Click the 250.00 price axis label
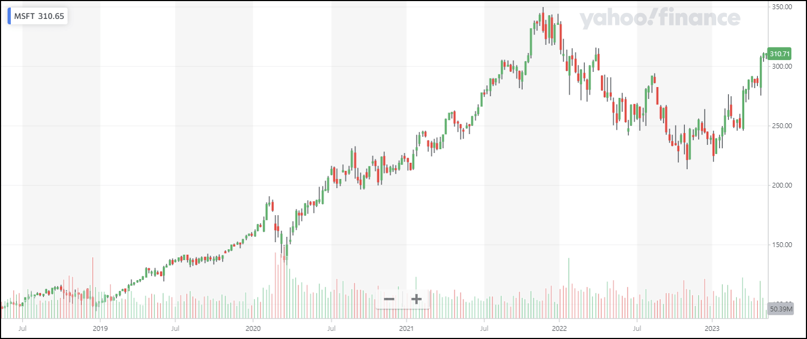 (782, 126)
